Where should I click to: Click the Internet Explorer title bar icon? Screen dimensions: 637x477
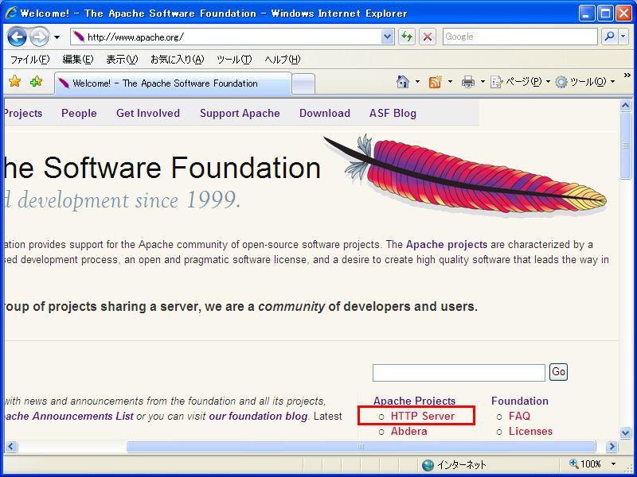(x=11, y=13)
